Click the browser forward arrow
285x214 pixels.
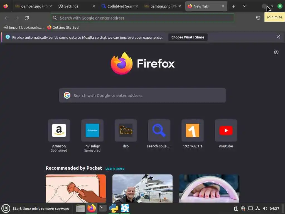[17, 18]
